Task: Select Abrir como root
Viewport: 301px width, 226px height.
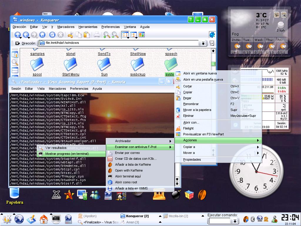Action: (x=140, y=182)
